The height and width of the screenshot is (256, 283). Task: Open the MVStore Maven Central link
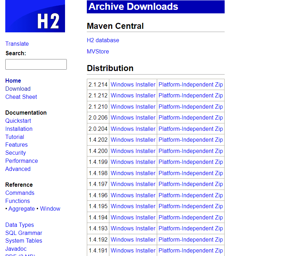click(x=98, y=51)
